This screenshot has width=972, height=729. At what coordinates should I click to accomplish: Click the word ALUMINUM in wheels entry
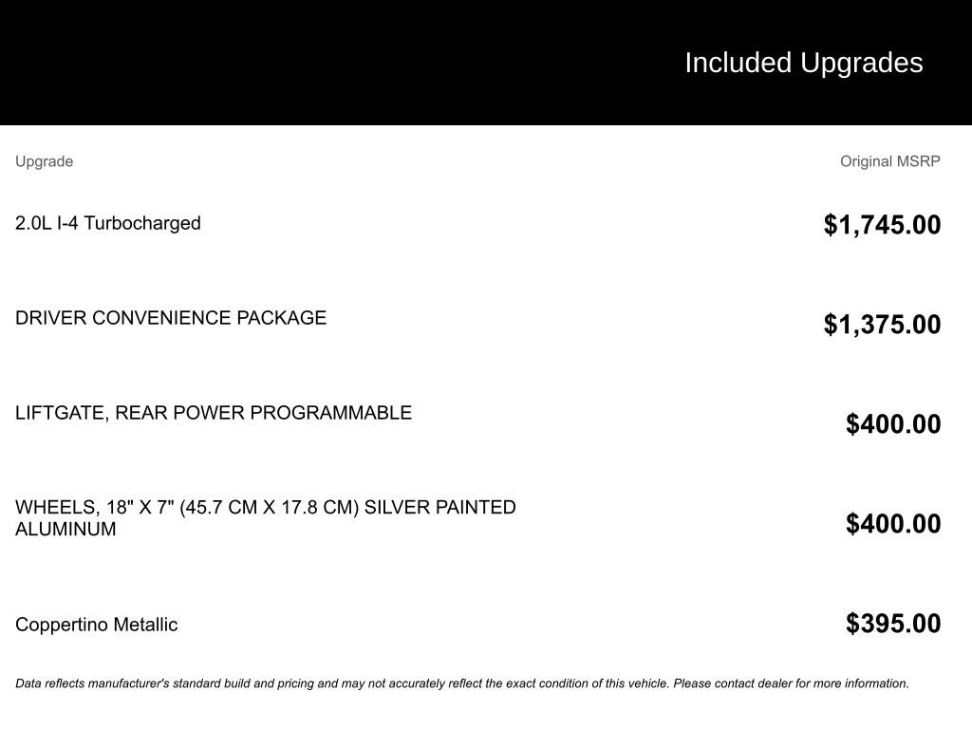coord(65,529)
